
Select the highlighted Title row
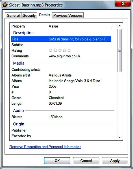[x=61, y=39]
